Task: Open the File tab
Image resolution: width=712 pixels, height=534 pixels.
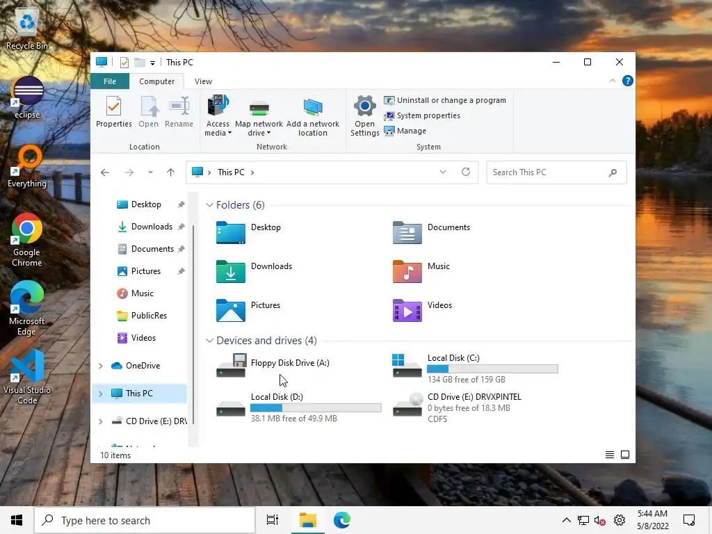Action: tap(110, 81)
